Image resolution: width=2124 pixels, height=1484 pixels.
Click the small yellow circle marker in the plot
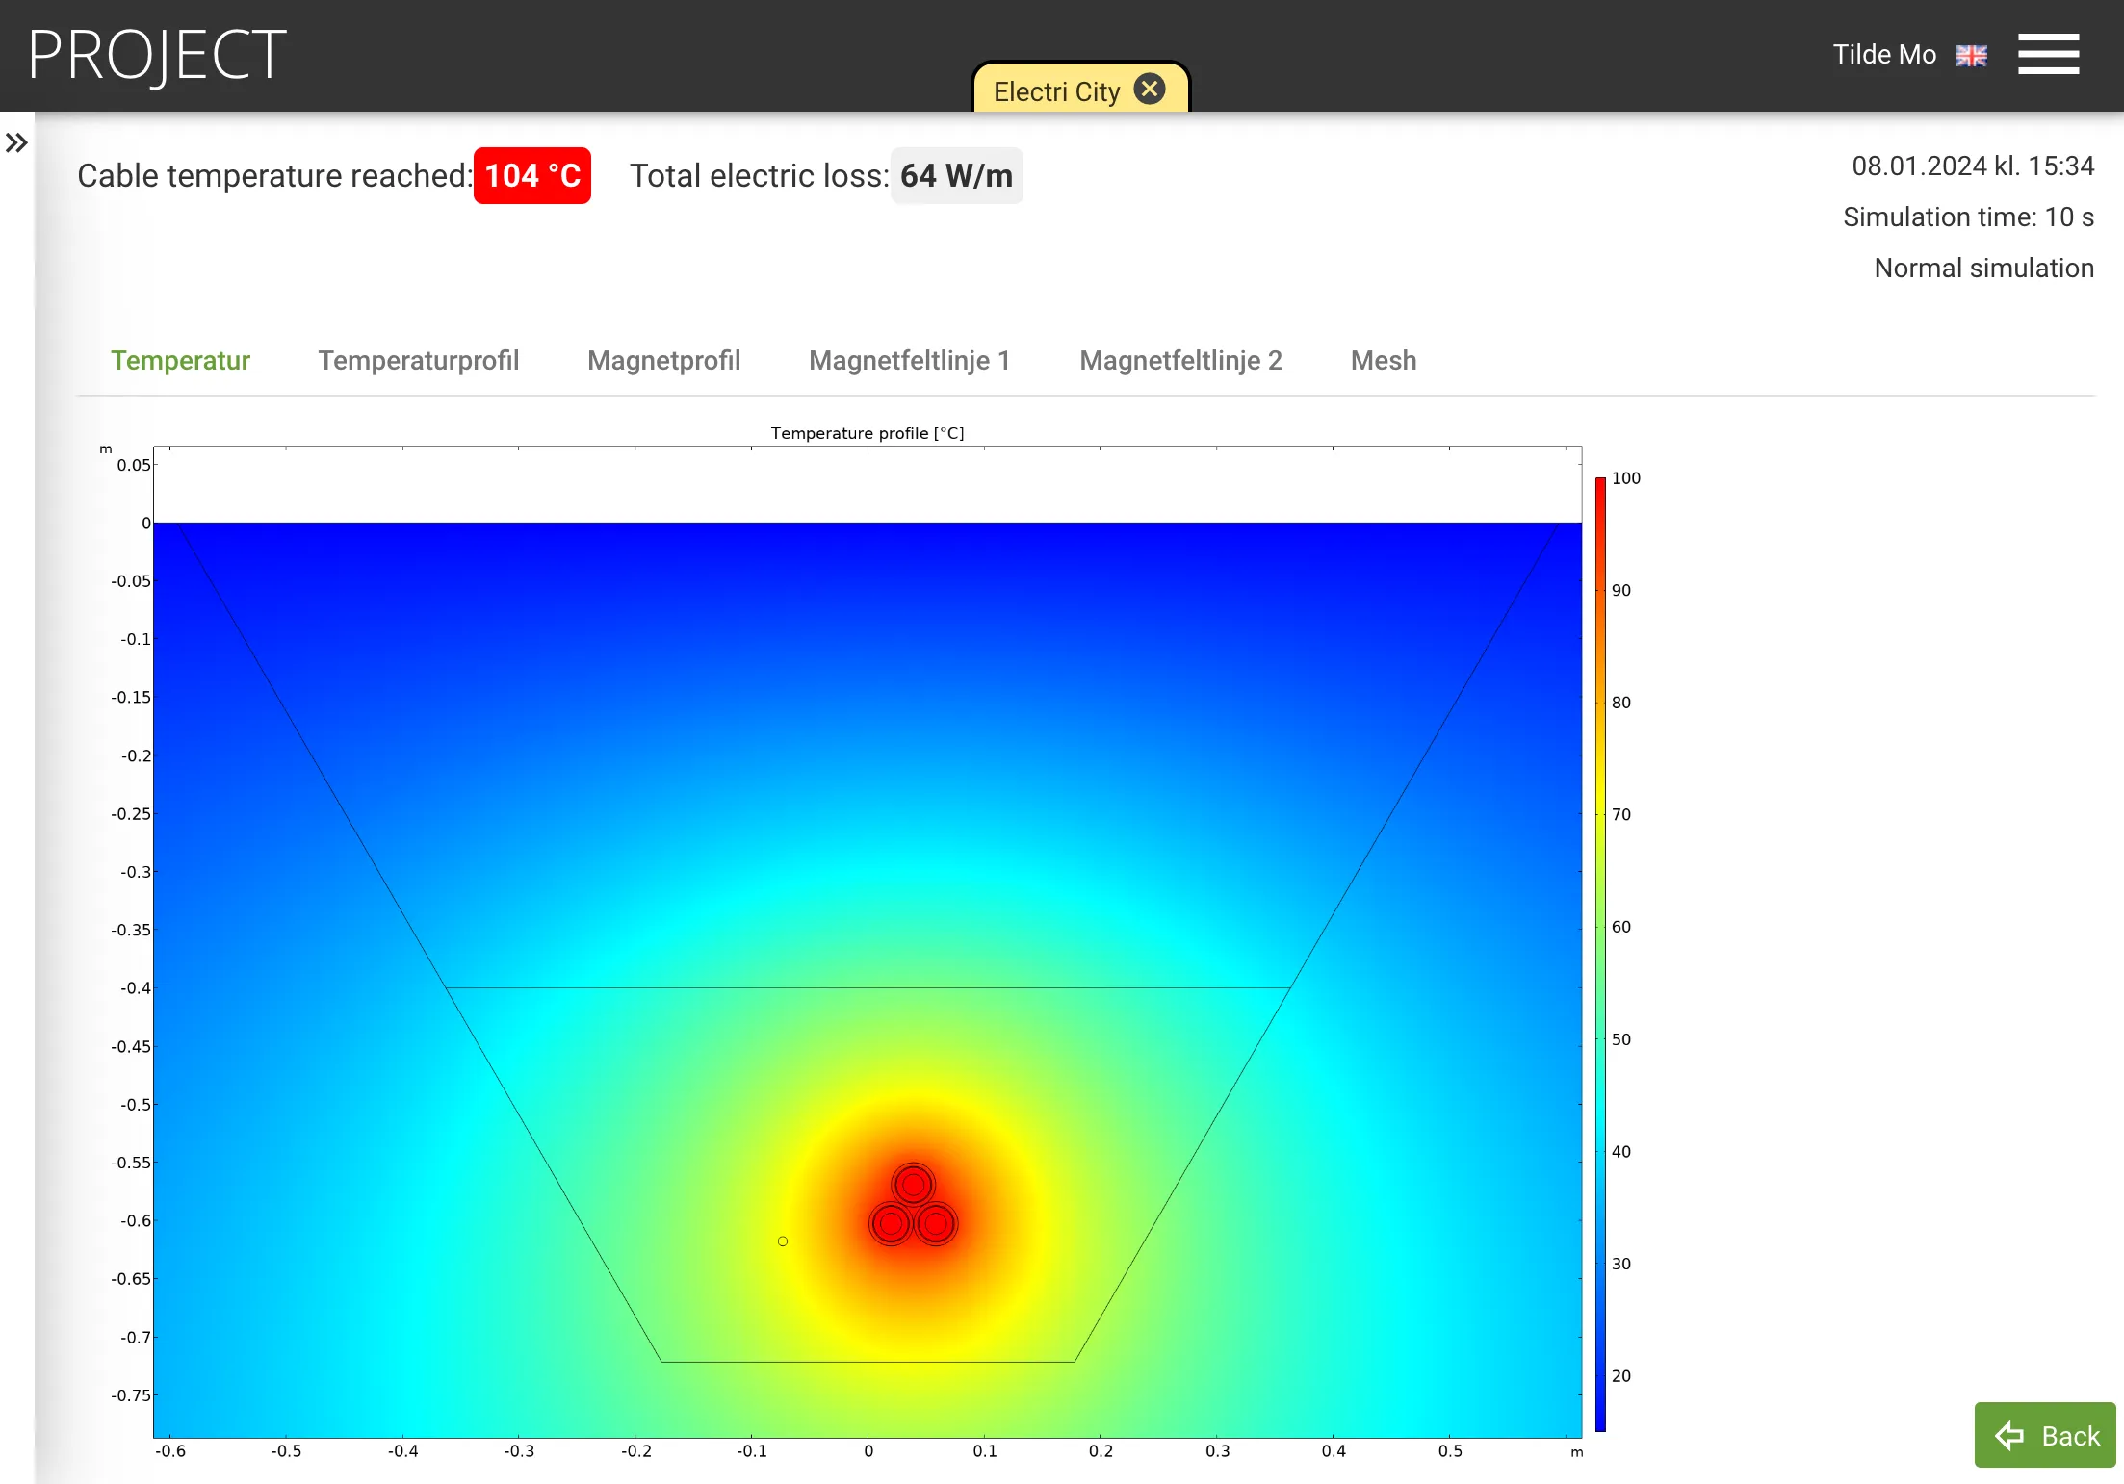(x=783, y=1241)
